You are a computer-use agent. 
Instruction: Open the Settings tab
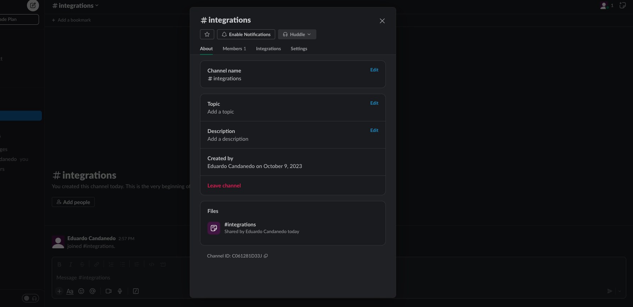click(x=299, y=49)
